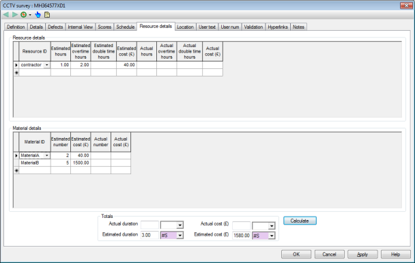Open the dropdown arrow beside the target icon
Screen dimensions: 415x263
tap(30, 15)
